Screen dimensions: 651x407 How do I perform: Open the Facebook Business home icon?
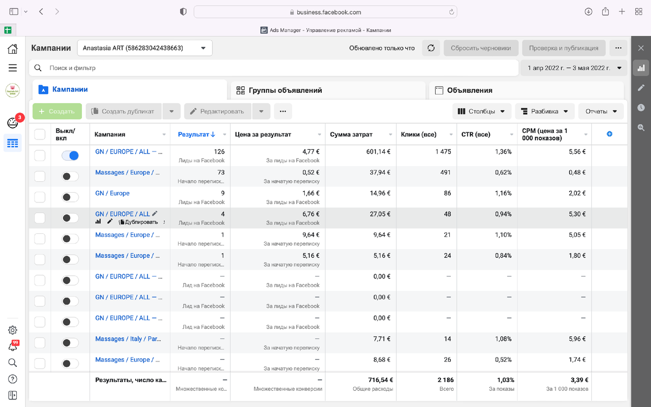[12, 49]
